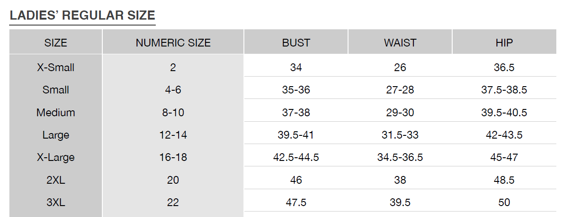Select hip measurement 37.5-38.5 cell
This screenshot has width=565, height=217.
click(x=504, y=90)
